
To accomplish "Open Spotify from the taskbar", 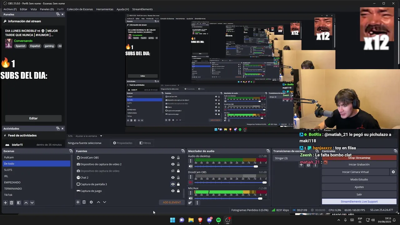I will 218,220.
